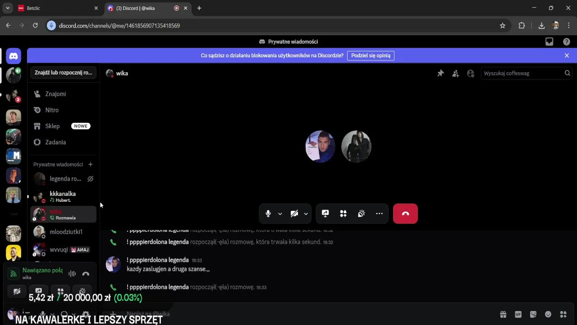Disconnect call from sidebar voice panel
The height and width of the screenshot is (325, 577).
tap(86, 274)
